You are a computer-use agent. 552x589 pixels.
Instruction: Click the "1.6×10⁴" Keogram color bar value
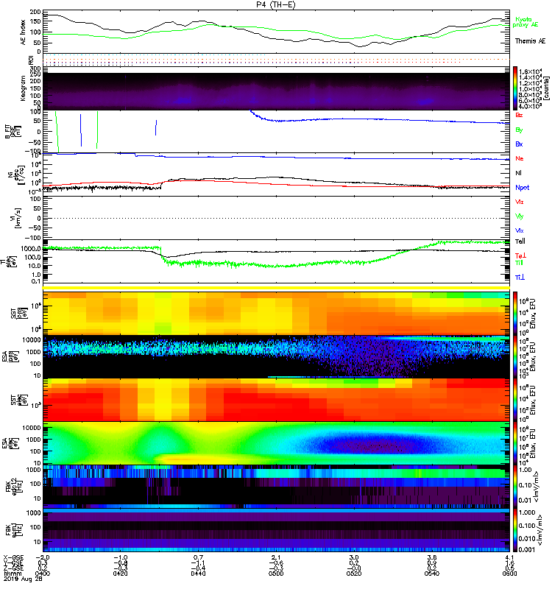(529, 71)
